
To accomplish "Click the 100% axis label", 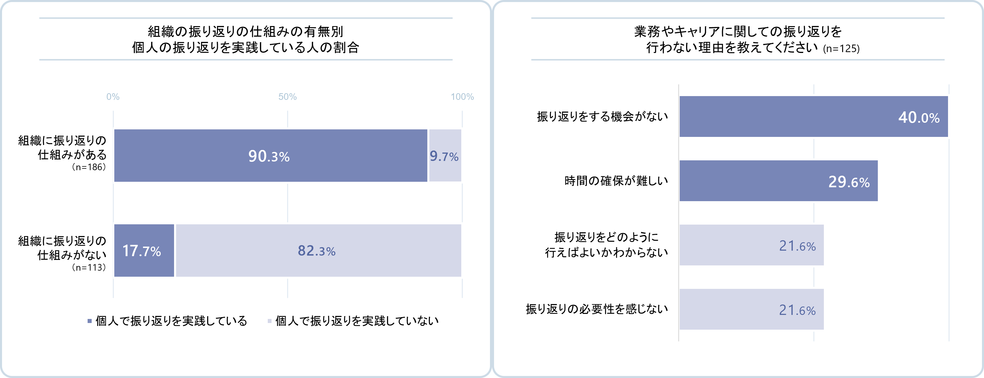I will 462,97.
